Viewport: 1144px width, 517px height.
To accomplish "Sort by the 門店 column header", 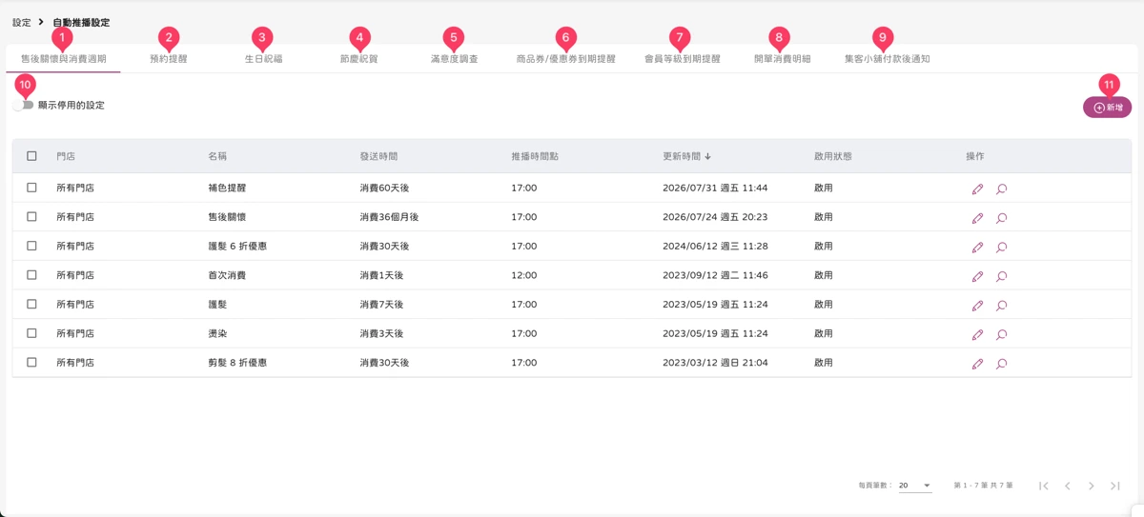I will 66,156.
